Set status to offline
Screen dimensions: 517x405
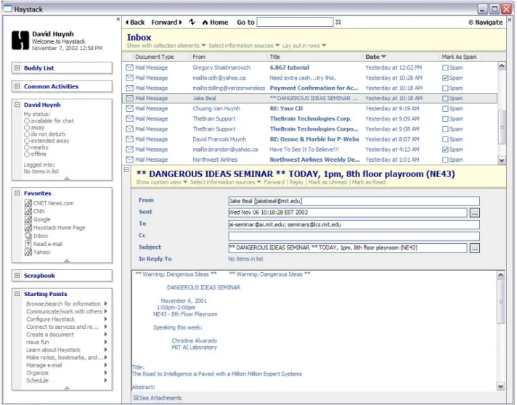pos(27,154)
